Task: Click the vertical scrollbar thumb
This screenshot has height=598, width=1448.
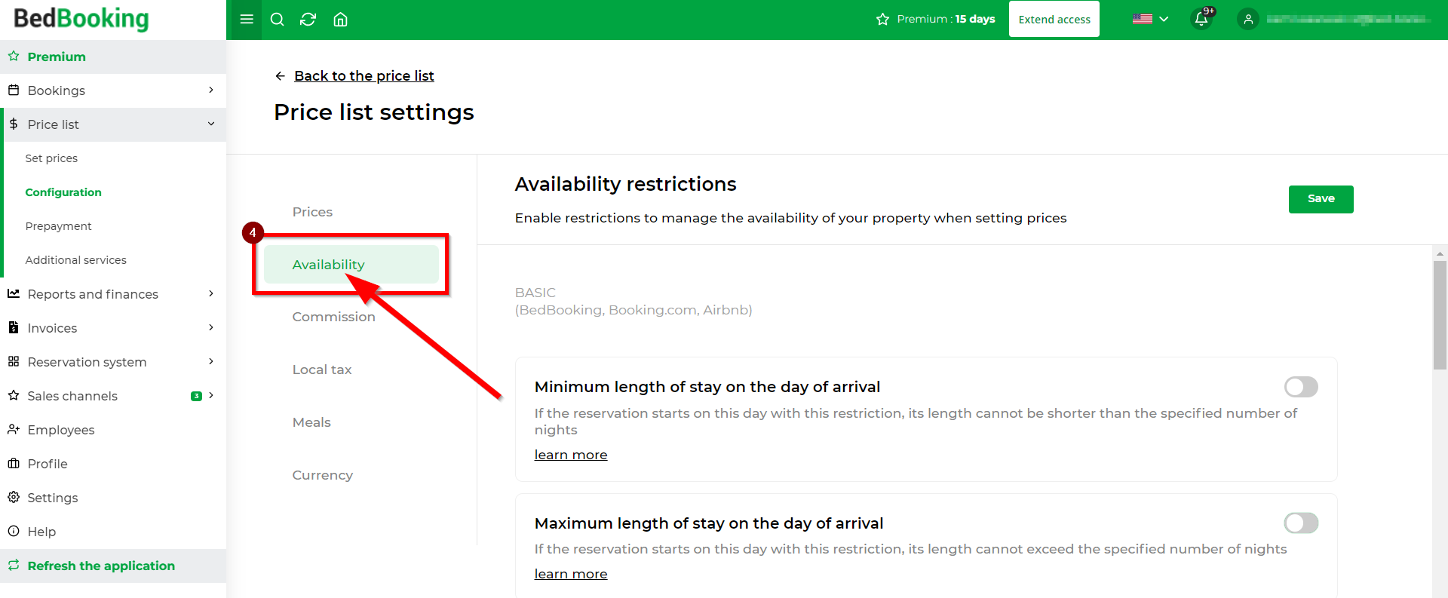Action: coord(1440,315)
